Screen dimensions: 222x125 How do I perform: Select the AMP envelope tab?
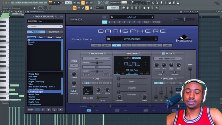(x=159, y=83)
